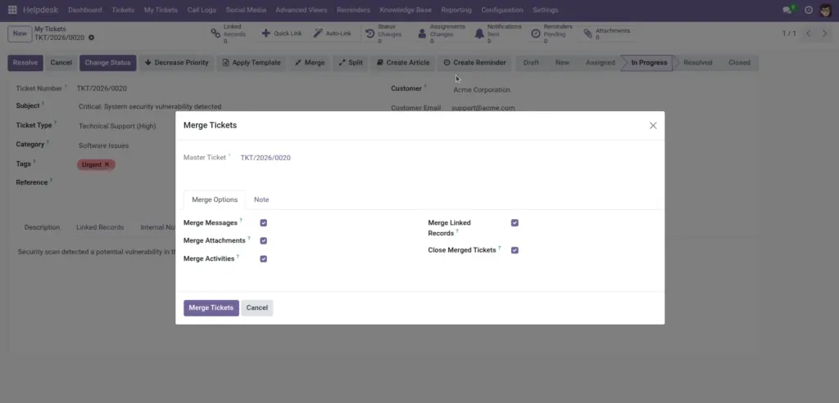This screenshot has width=839, height=403.
Task: Uncheck the Merge Messages checkbox
Action: pos(263,222)
